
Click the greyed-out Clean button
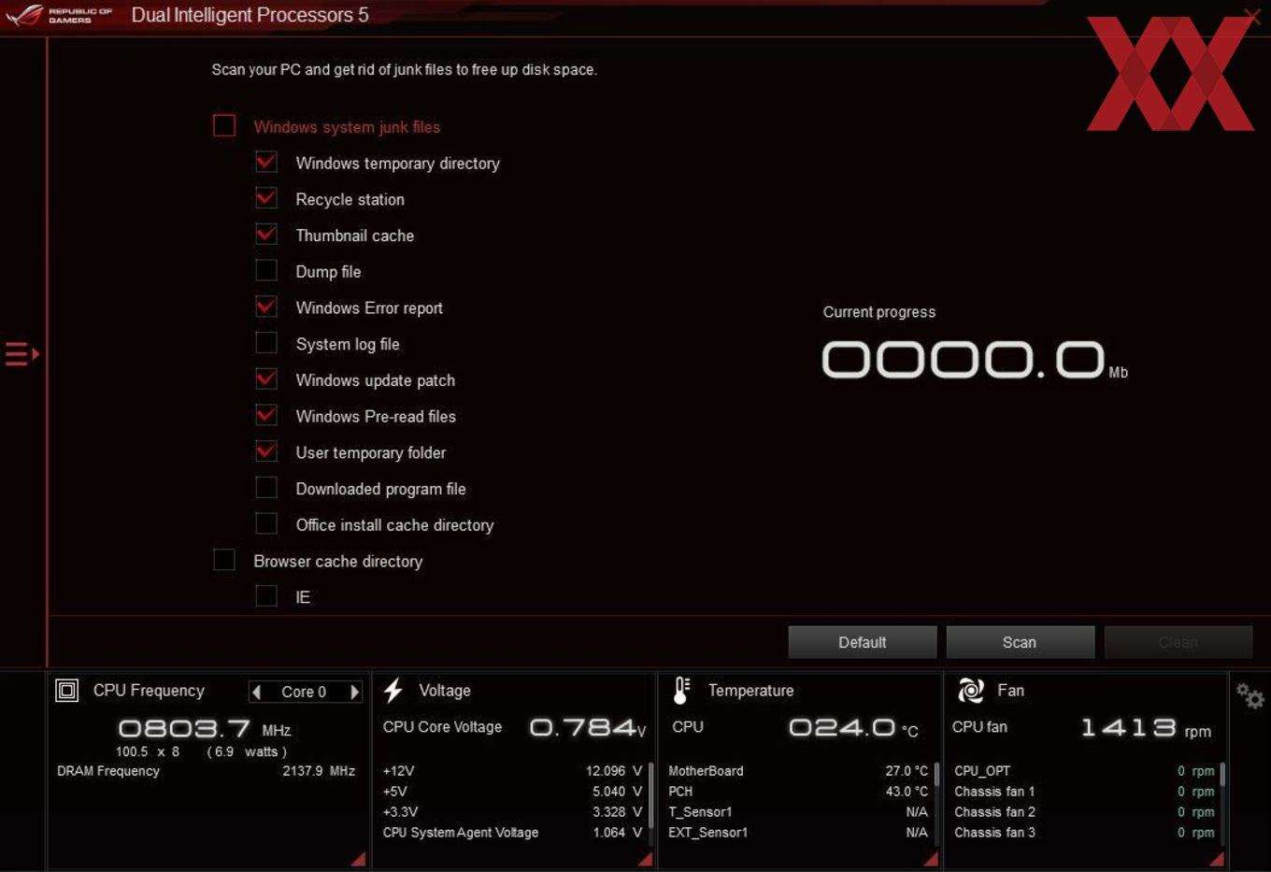(x=1178, y=642)
